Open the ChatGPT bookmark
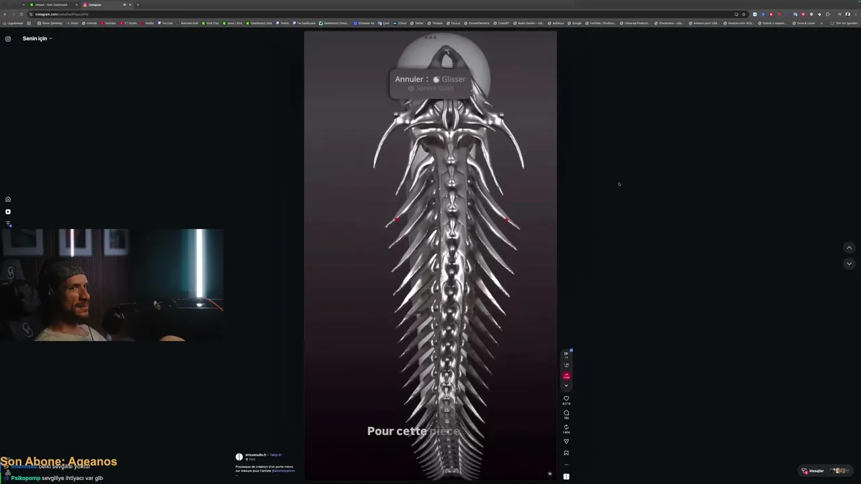 click(501, 24)
